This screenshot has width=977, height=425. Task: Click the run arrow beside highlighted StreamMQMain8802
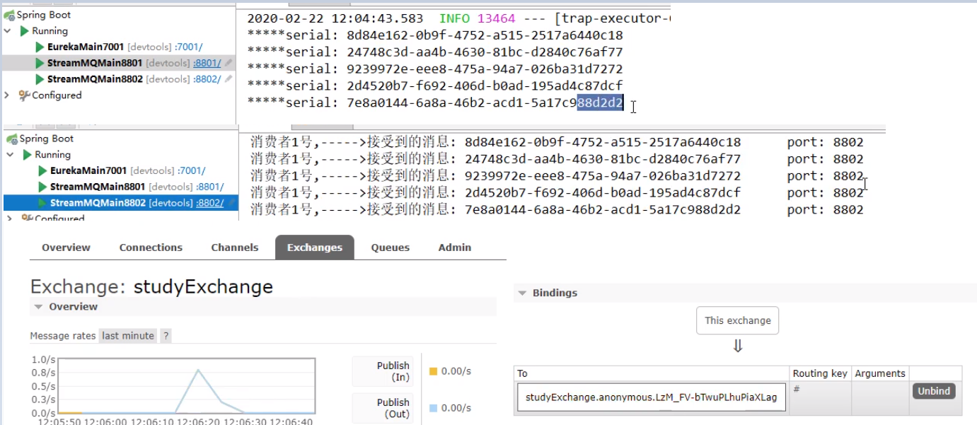click(42, 202)
